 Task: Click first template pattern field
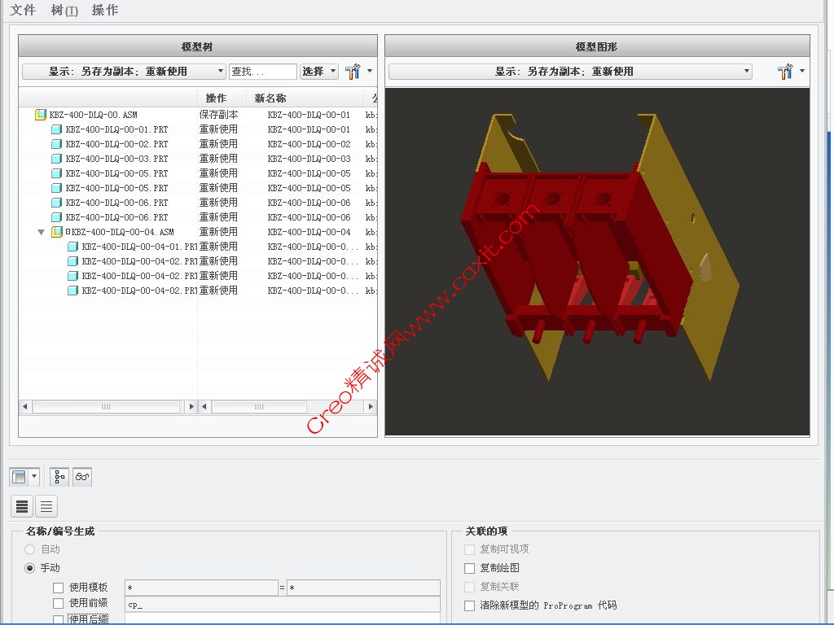pyautogui.click(x=201, y=588)
